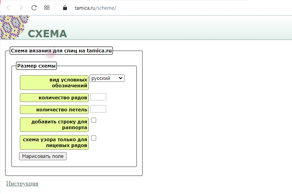
Task: Open the Инструкция link
Action: pos(22,184)
